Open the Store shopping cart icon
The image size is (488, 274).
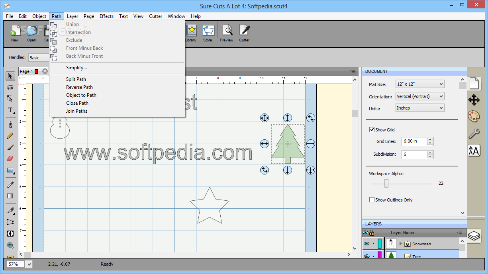pos(208,33)
